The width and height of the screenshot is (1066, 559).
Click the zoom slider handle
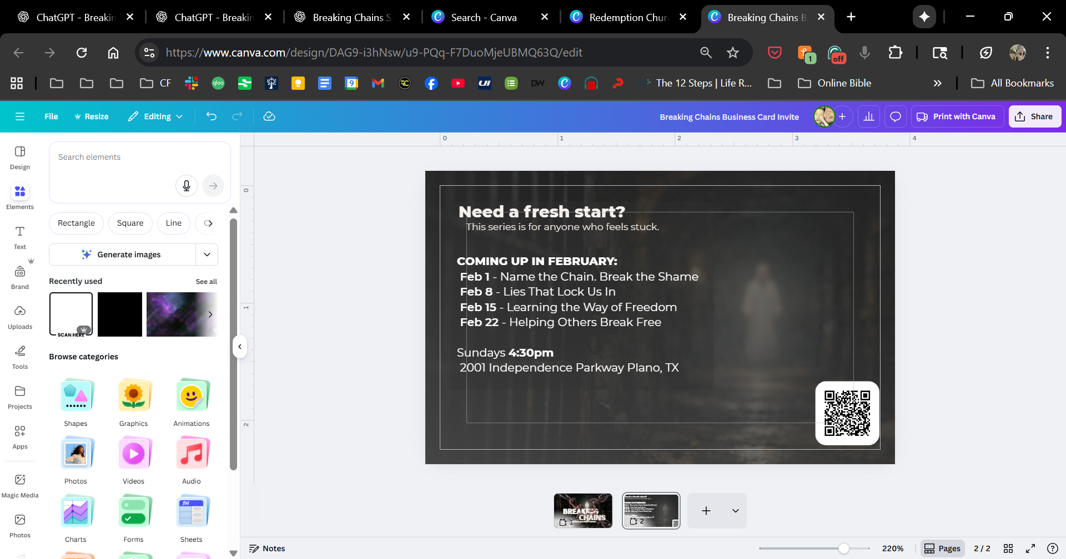click(x=843, y=548)
